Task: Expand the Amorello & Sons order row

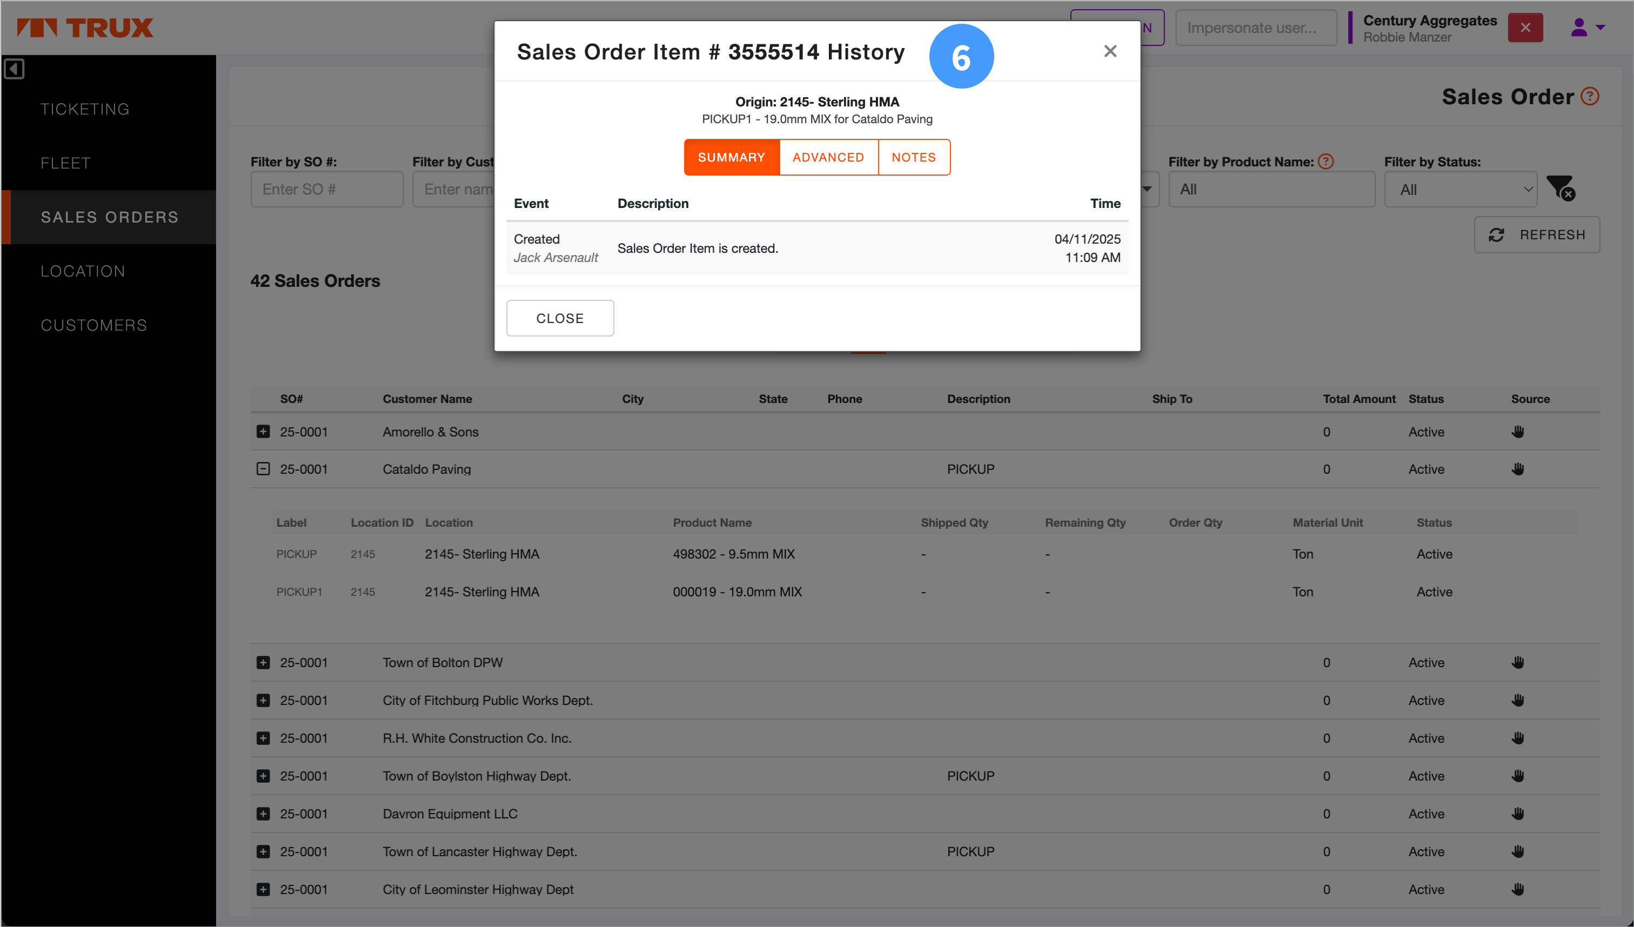Action: [263, 432]
